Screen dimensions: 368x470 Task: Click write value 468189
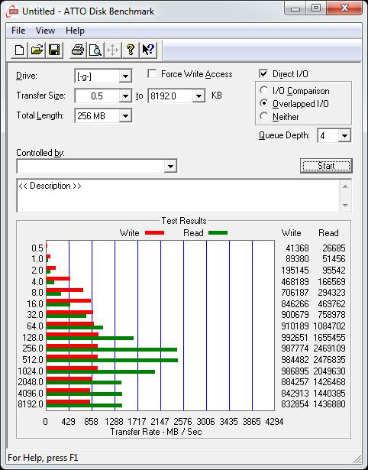(295, 282)
